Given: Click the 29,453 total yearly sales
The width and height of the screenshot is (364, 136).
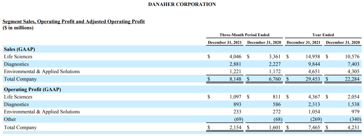Looking at the screenshot, I should point(312,79).
